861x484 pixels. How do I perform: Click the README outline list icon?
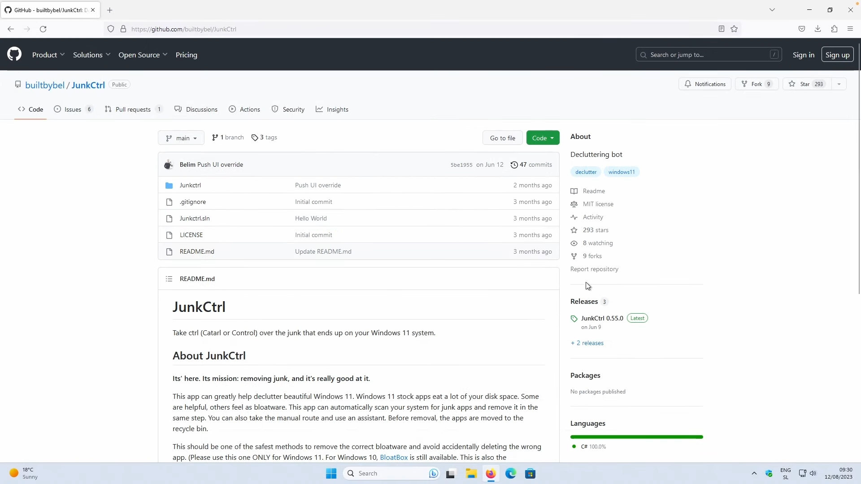click(x=169, y=279)
